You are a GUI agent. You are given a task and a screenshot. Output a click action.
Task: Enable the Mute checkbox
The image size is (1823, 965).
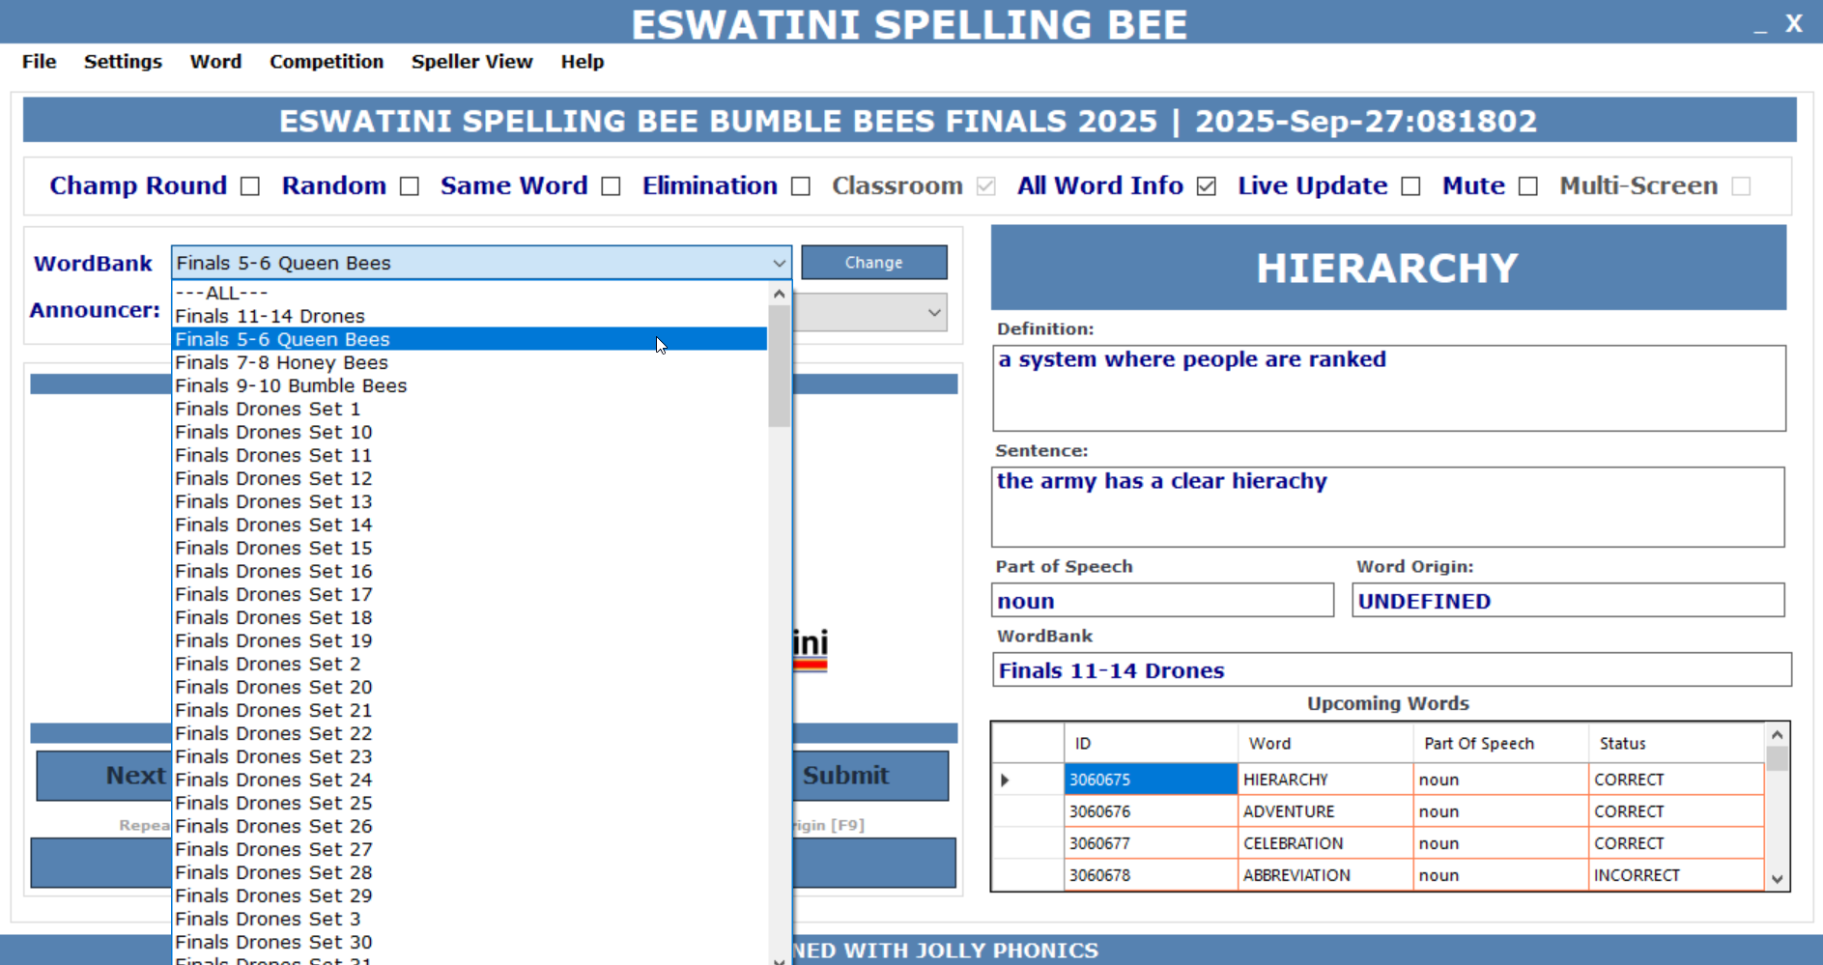[1527, 186]
